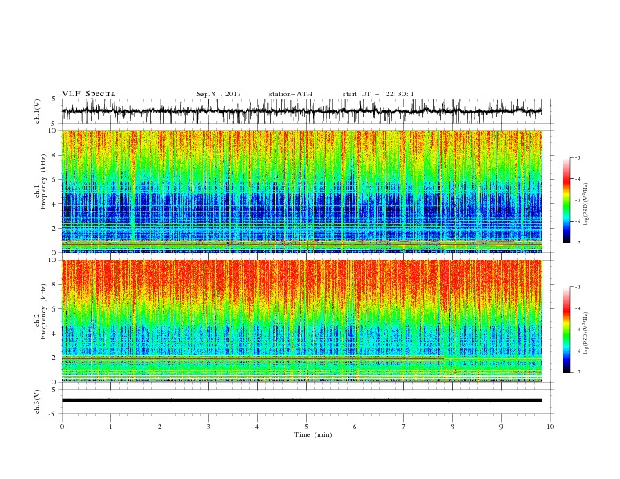Click the ch.3 flat black waveform trace
The height and width of the screenshot is (479, 620).
click(302, 401)
